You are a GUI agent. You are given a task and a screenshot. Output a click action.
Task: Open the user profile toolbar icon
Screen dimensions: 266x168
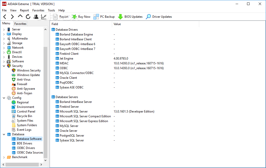point(36,17)
